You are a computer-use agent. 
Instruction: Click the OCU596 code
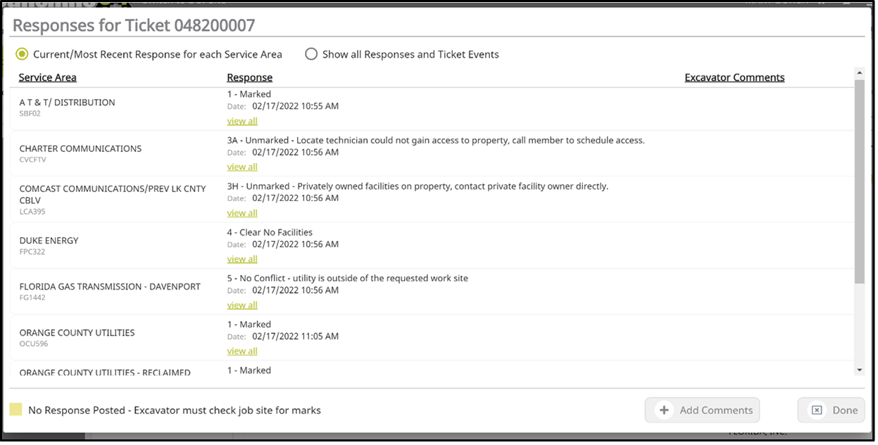tap(32, 344)
